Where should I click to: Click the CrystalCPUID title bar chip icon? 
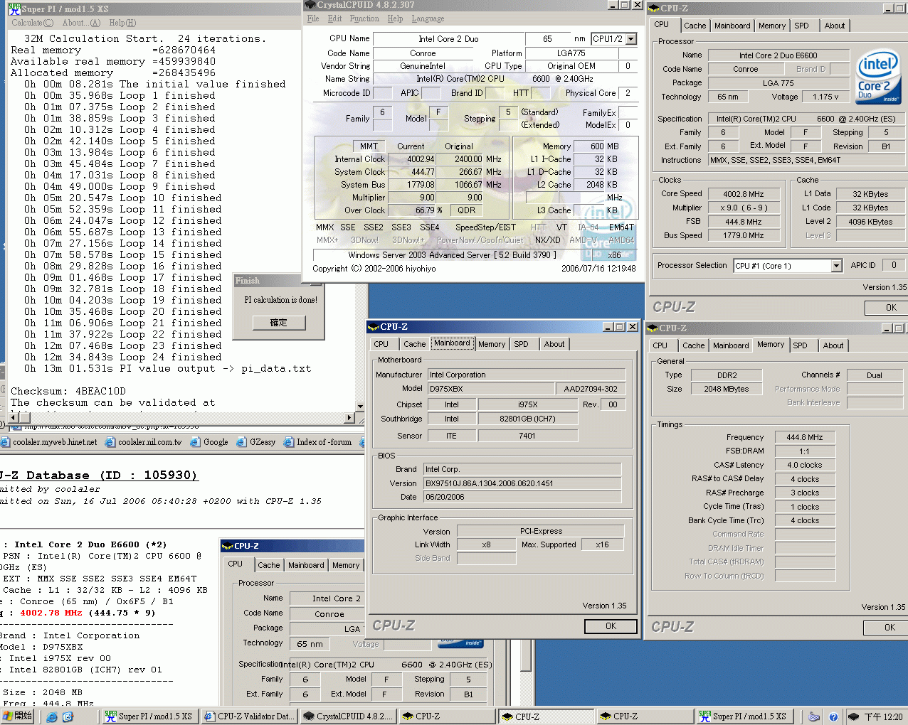pos(310,5)
